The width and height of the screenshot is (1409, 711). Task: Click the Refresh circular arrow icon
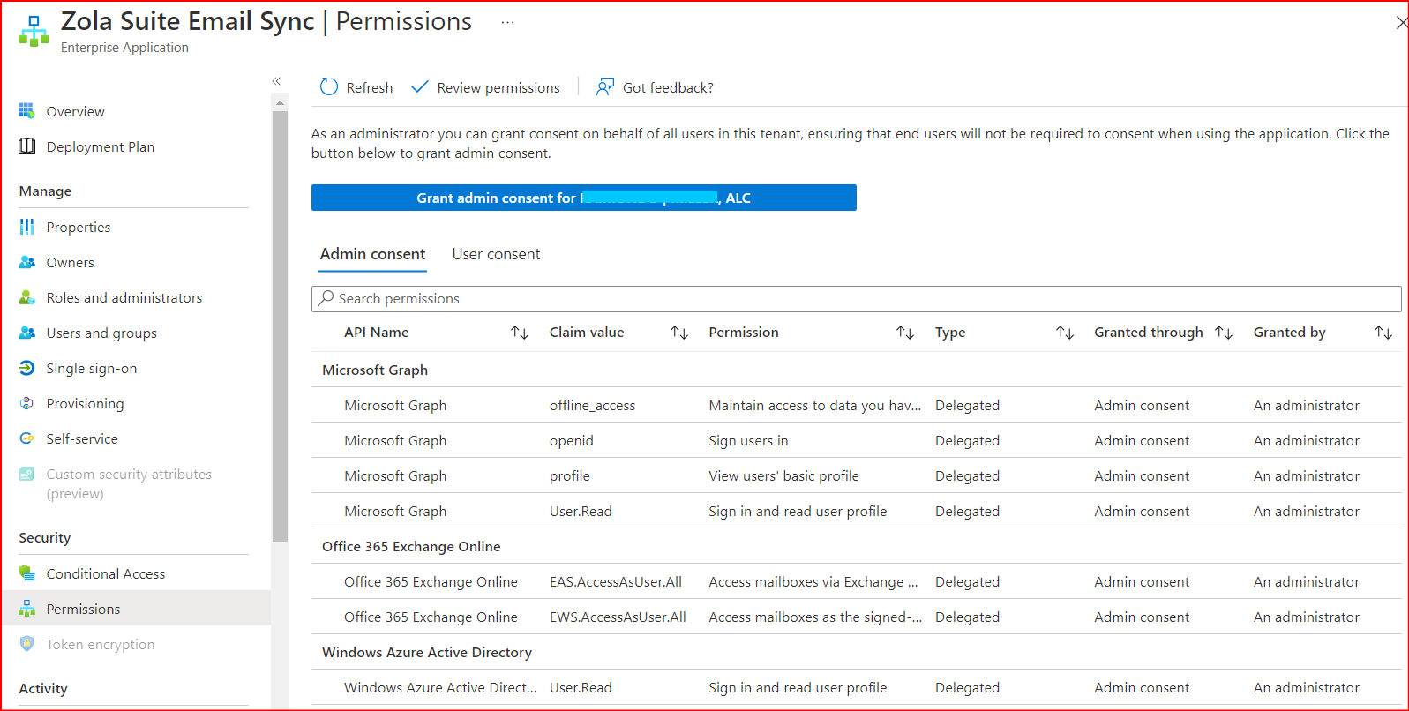(x=329, y=86)
